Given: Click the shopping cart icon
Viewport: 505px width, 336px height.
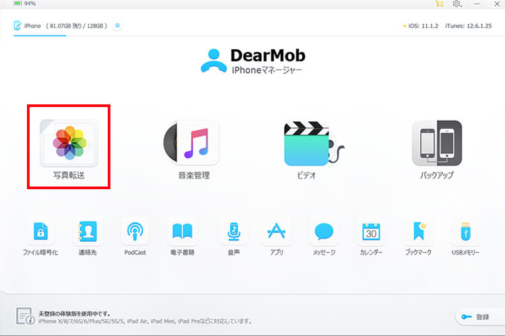Looking at the screenshot, I should 440,4.
